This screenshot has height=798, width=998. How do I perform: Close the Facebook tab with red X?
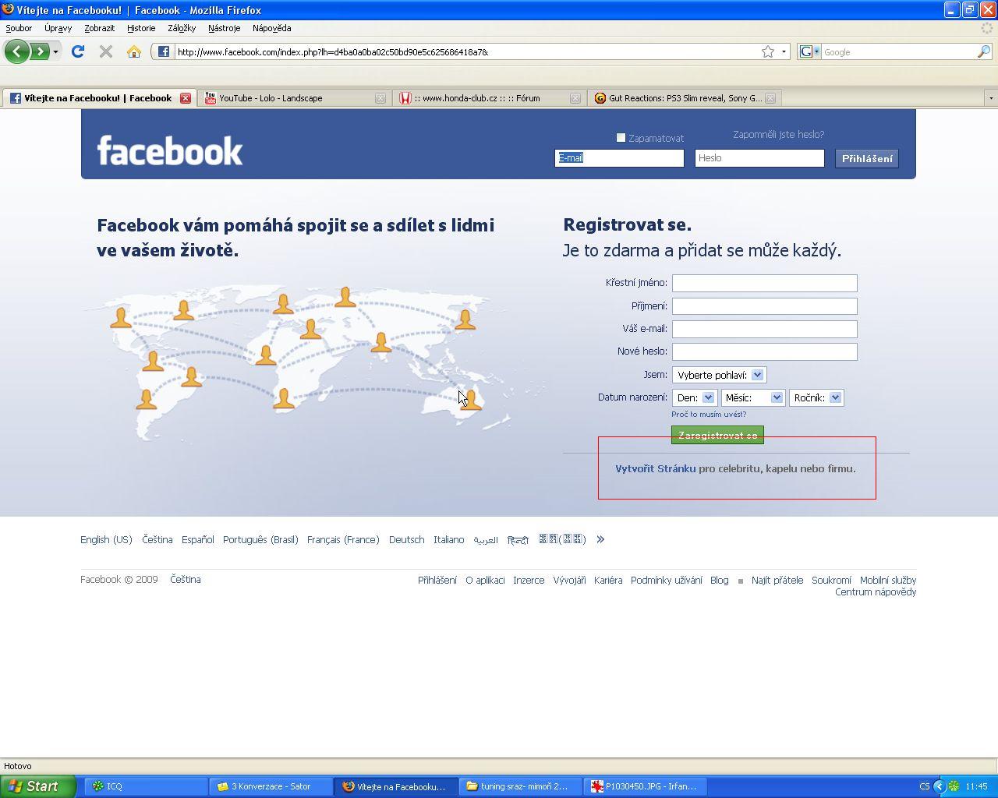186,98
